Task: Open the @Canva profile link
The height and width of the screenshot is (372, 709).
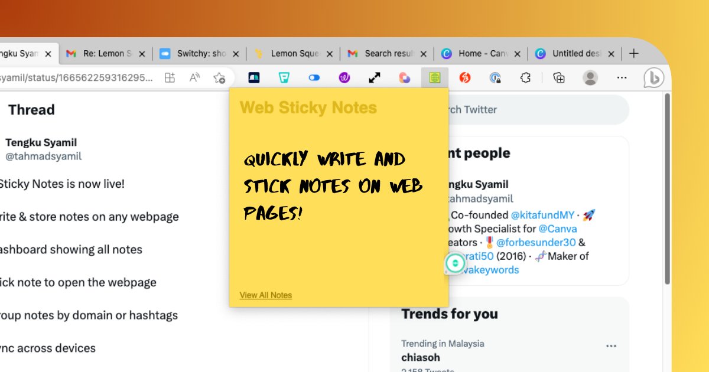Action: coord(558,229)
